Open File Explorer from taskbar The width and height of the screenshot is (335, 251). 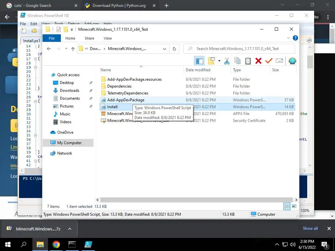click(x=40, y=244)
